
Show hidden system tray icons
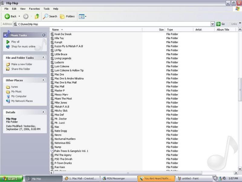(x=216, y=178)
